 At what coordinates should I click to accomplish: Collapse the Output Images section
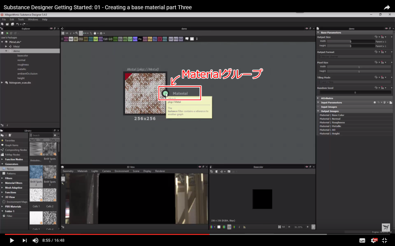pos(318,111)
